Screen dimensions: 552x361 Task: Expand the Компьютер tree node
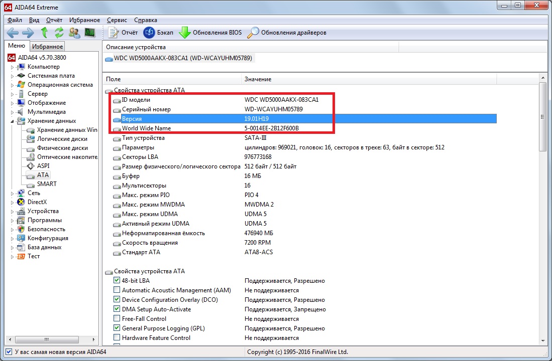(13, 67)
